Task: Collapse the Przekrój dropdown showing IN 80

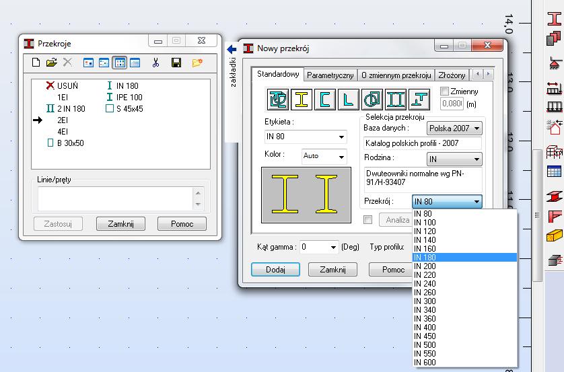Action: pos(447,202)
